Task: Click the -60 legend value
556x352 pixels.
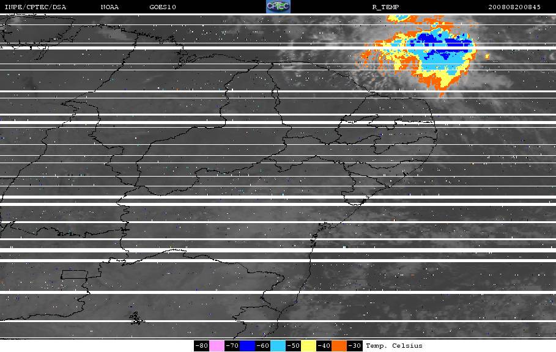Action: pos(263,346)
